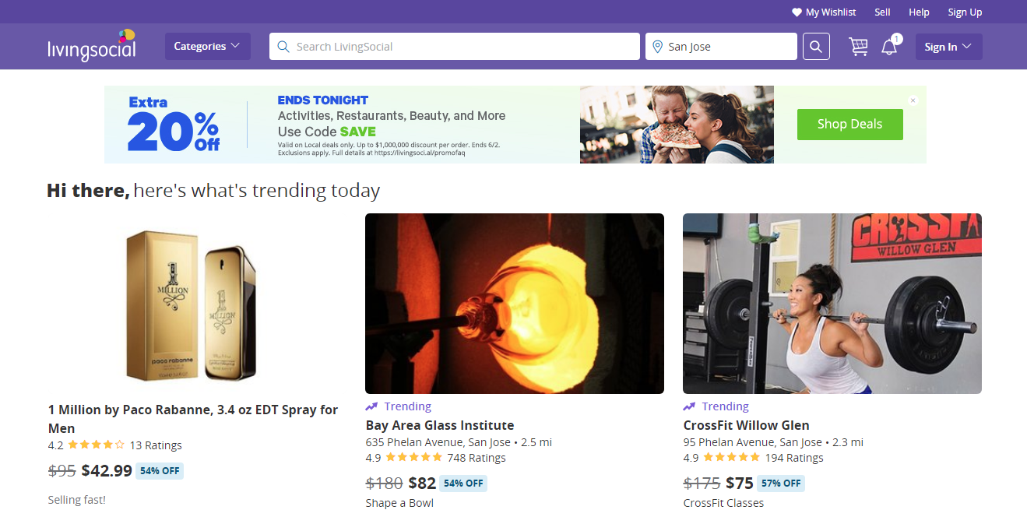
Task: Click the San Jose location field
Action: [x=724, y=47]
